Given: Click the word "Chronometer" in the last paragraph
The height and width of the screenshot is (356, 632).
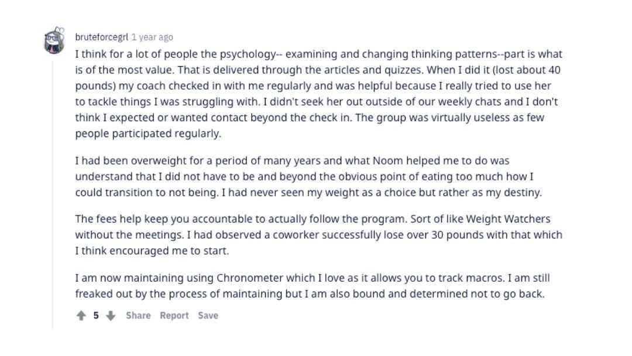Looking at the screenshot, I should point(250,278).
